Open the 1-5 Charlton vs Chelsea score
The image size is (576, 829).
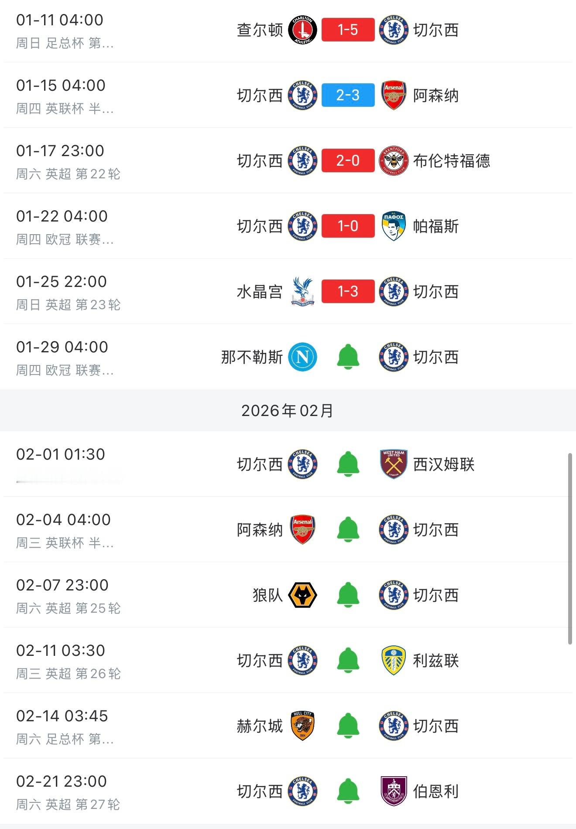coord(348,30)
